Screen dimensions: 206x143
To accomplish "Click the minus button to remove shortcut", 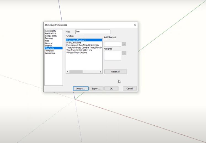I will tap(124, 53).
